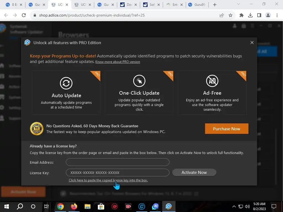Open the notification center icon
The image size is (283, 212).
coord(274,206)
